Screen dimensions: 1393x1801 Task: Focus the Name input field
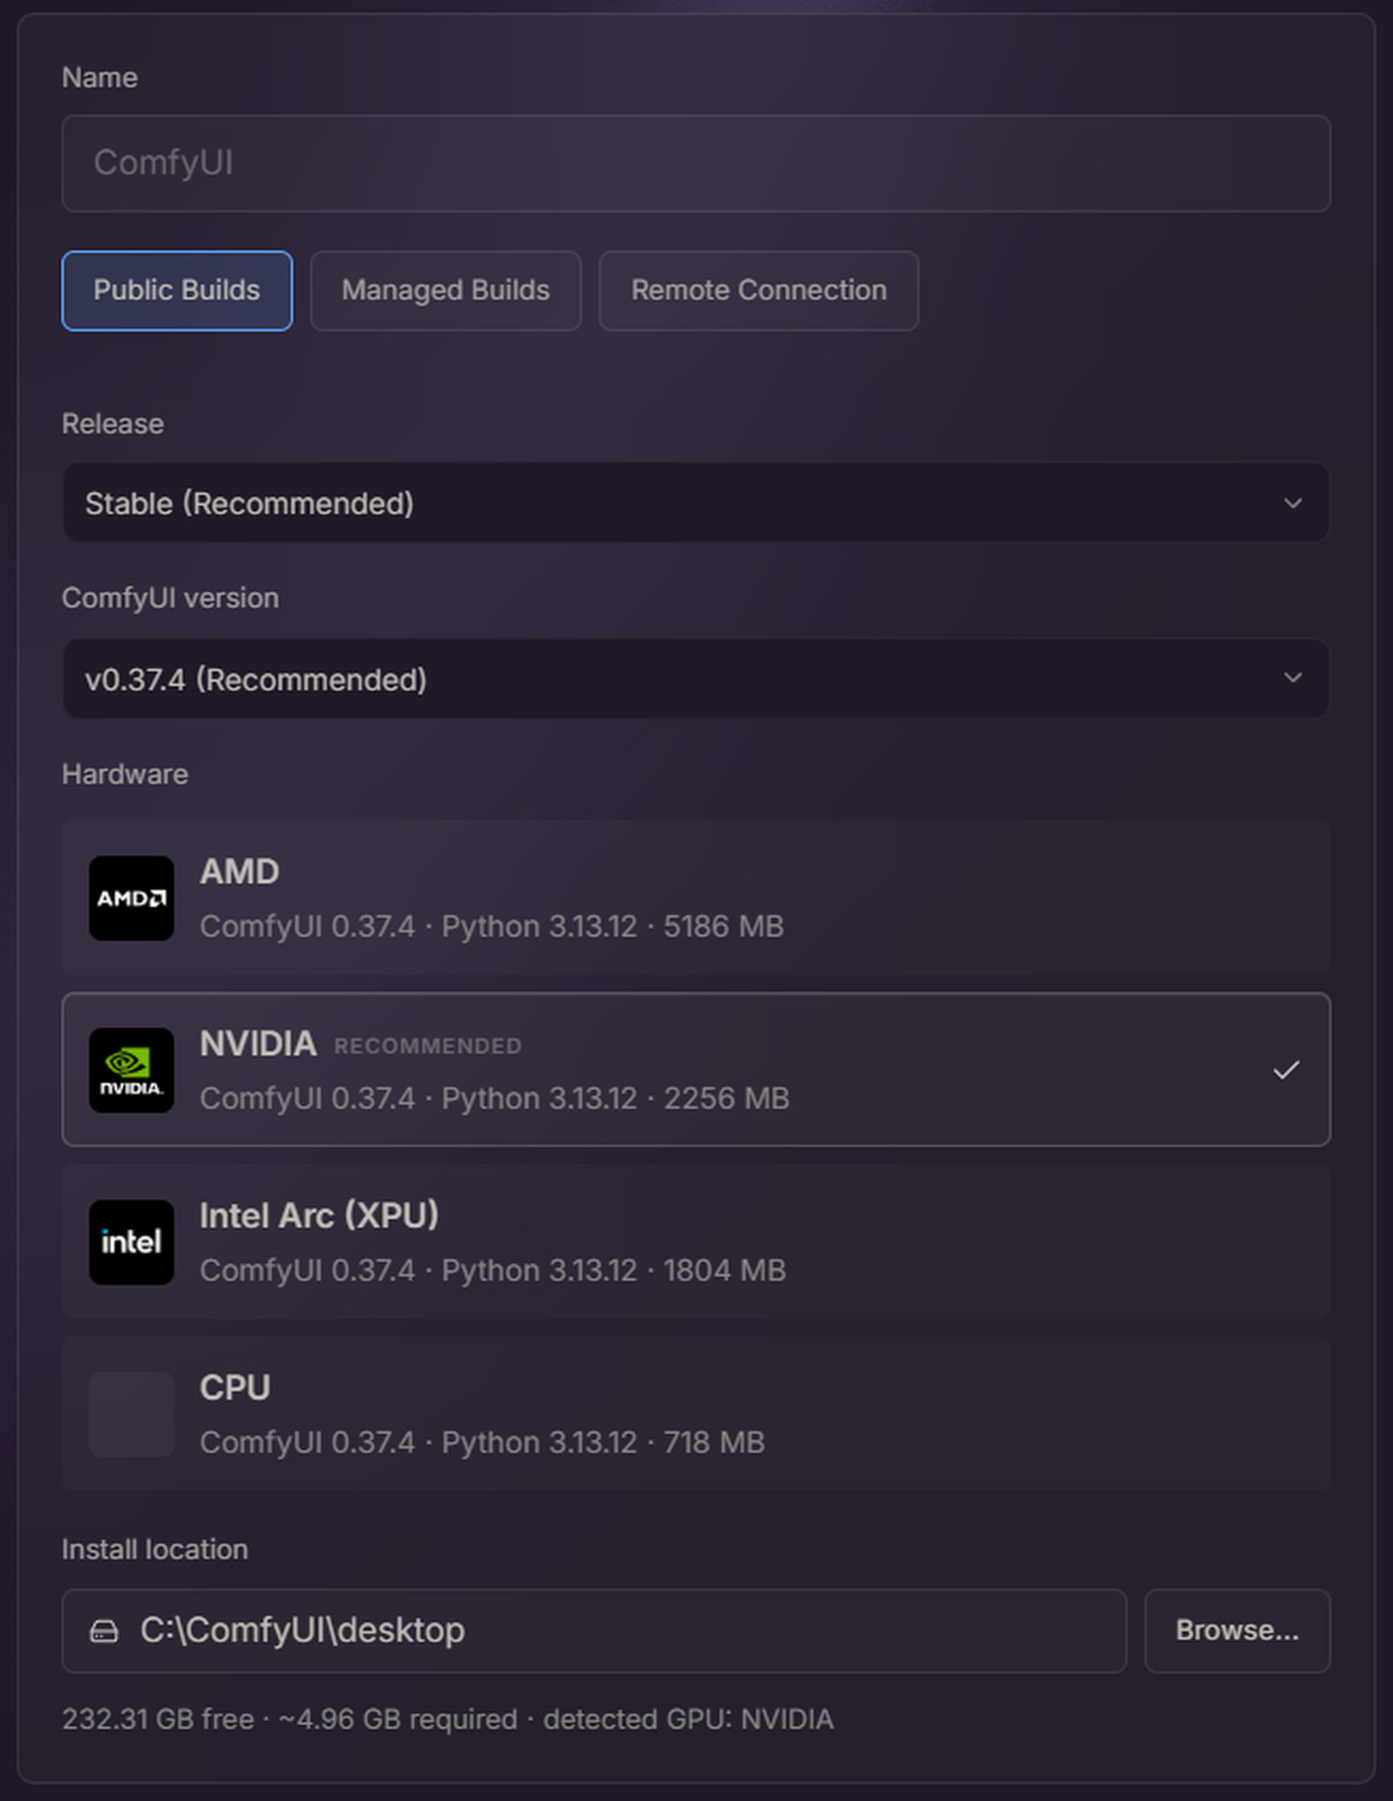coord(696,163)
